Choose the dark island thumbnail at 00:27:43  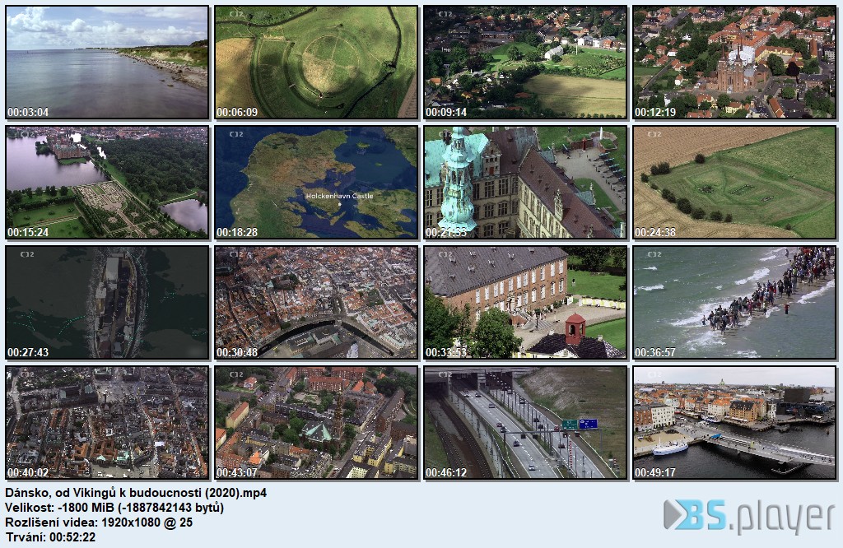tap(107, 303)
